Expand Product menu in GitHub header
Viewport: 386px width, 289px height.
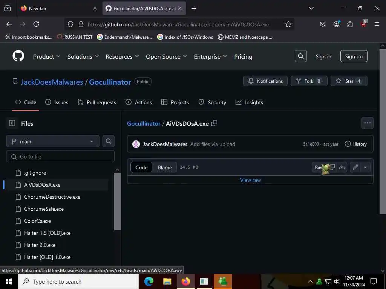point(46,56)
